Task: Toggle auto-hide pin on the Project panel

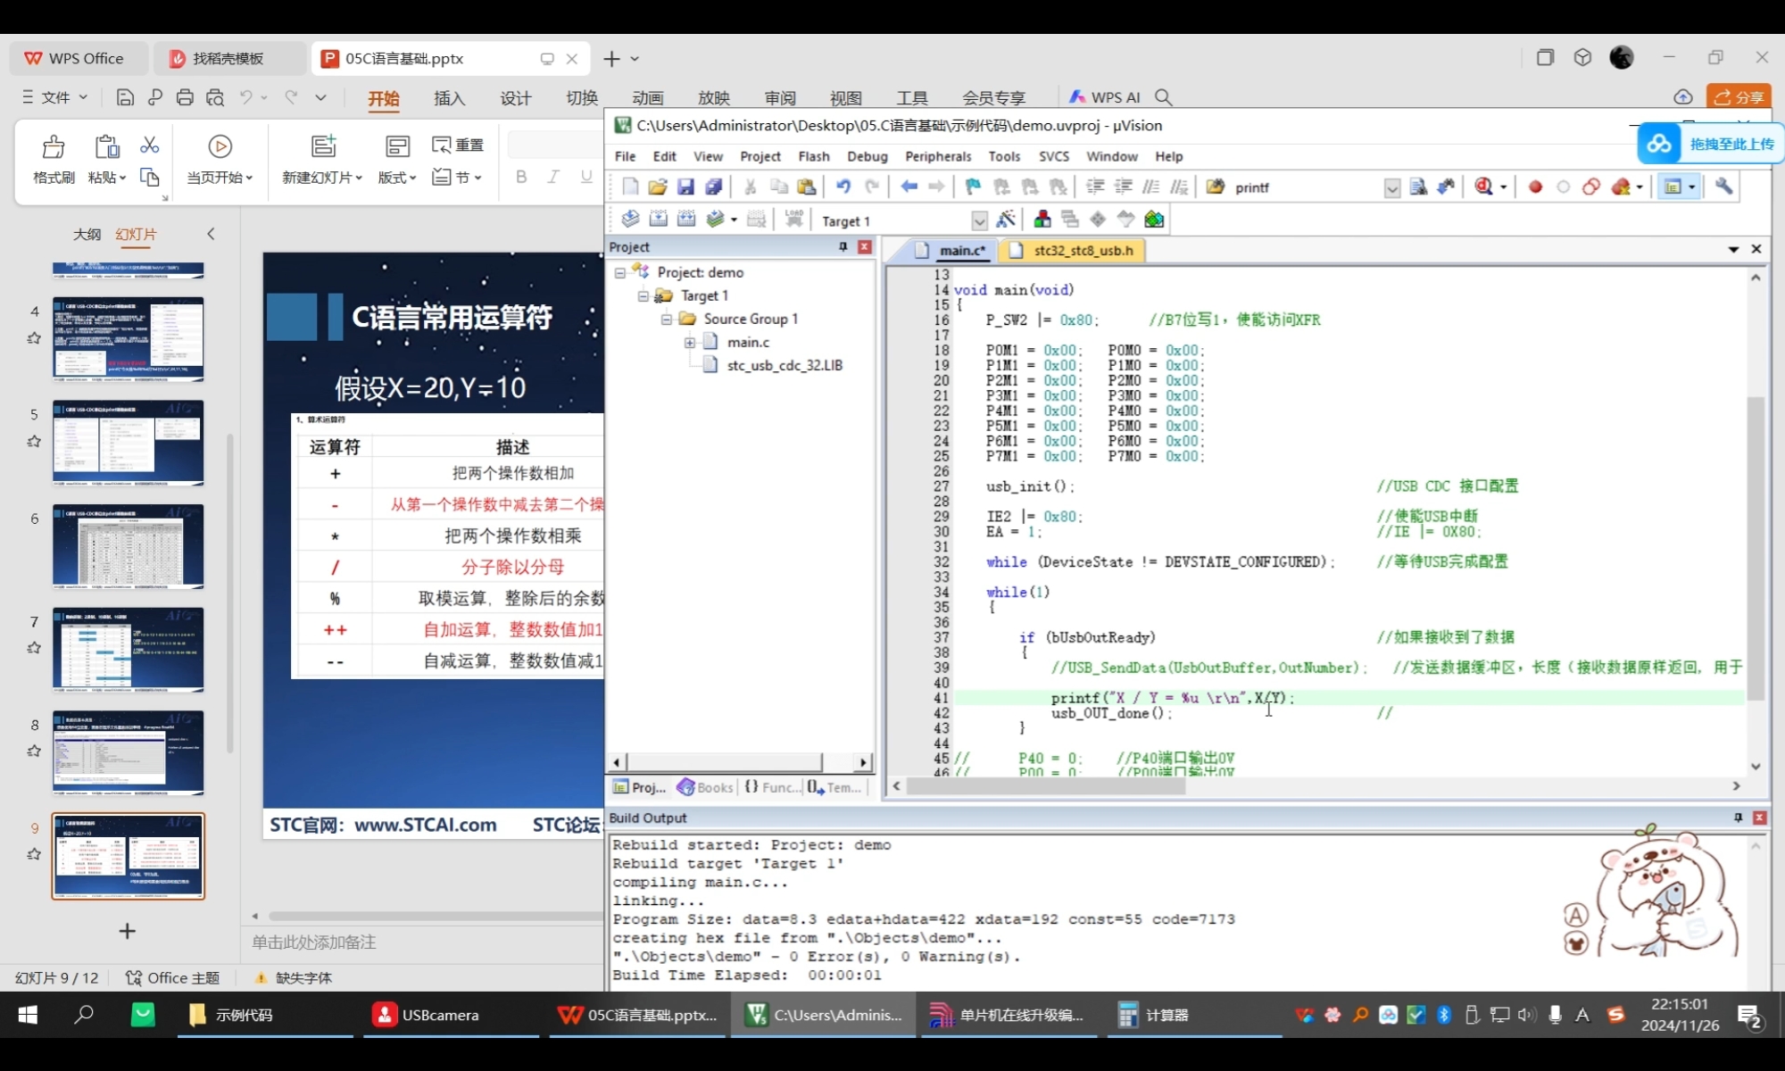Action: (x=843, y=247)
